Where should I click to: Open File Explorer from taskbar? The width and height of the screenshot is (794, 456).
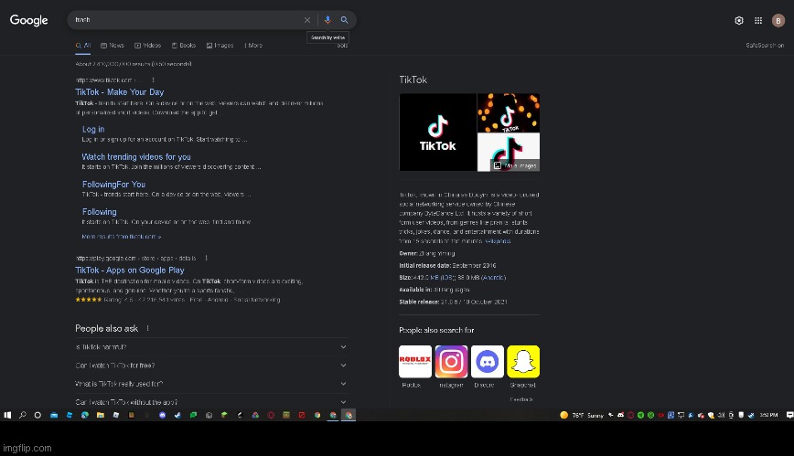[101, 415]
